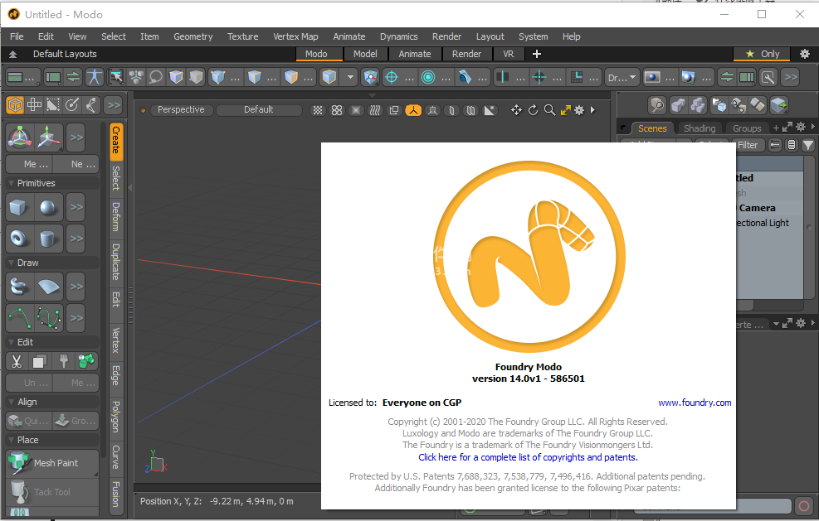Viewport: 819px width, 521px height.
Task: Select the Camera item in scene list
Action: click(758, 208)
